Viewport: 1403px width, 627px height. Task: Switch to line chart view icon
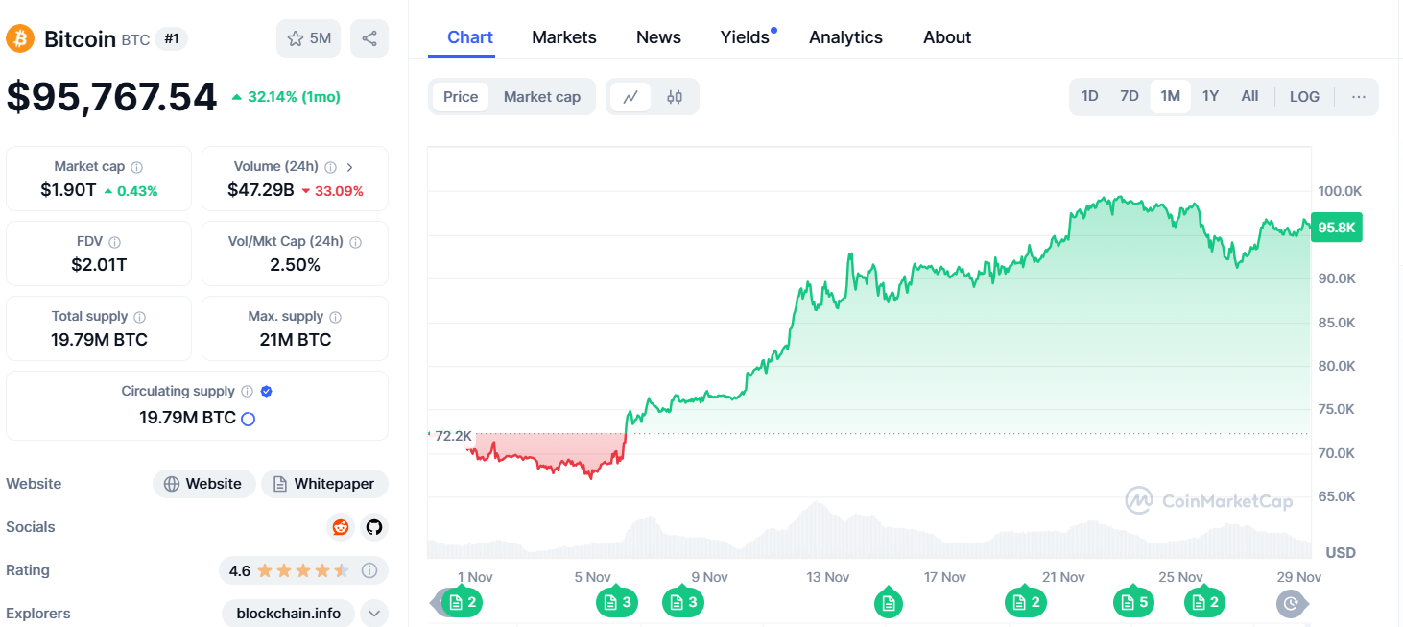[x=630, y=97]
